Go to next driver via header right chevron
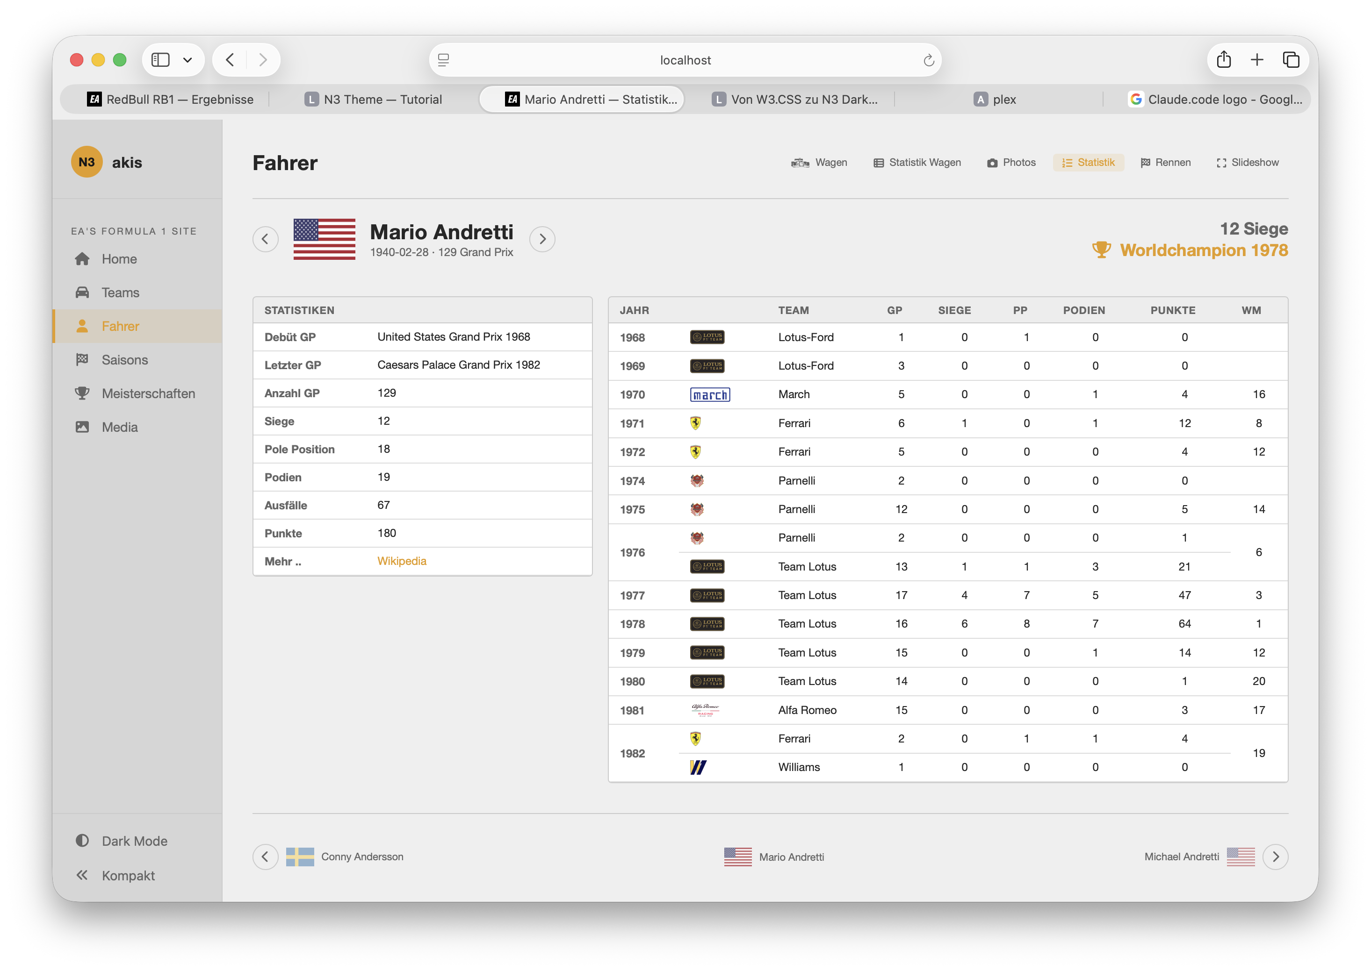 pos(542,239)
